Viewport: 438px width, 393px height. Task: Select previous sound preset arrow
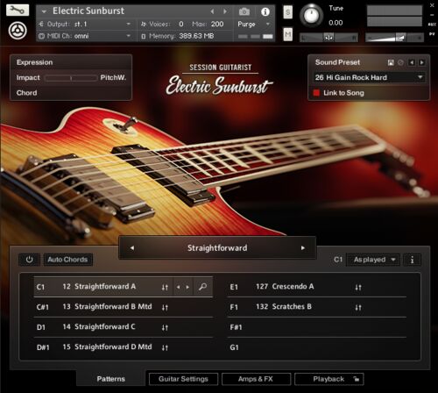412,62
